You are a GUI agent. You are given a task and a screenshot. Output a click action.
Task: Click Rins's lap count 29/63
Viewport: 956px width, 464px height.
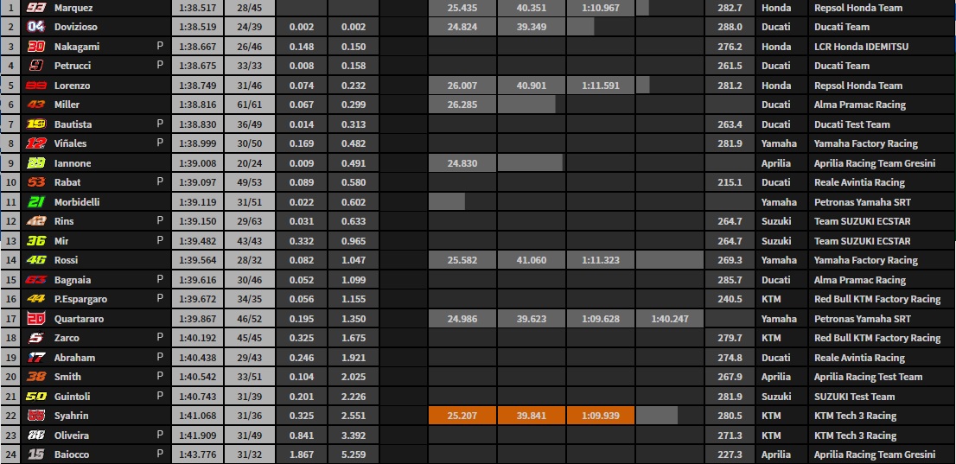click(249, 220)
